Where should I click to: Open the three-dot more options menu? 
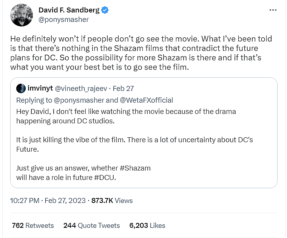click(x=273, y=10)
